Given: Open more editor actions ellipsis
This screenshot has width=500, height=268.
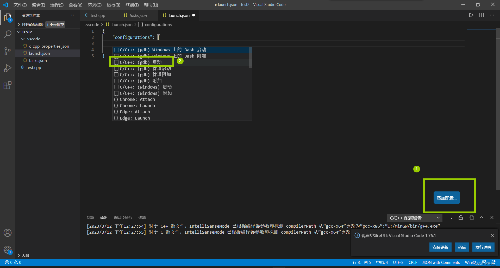Looking at the screenshot, I should pyautogui.click(x=492, y=15).
